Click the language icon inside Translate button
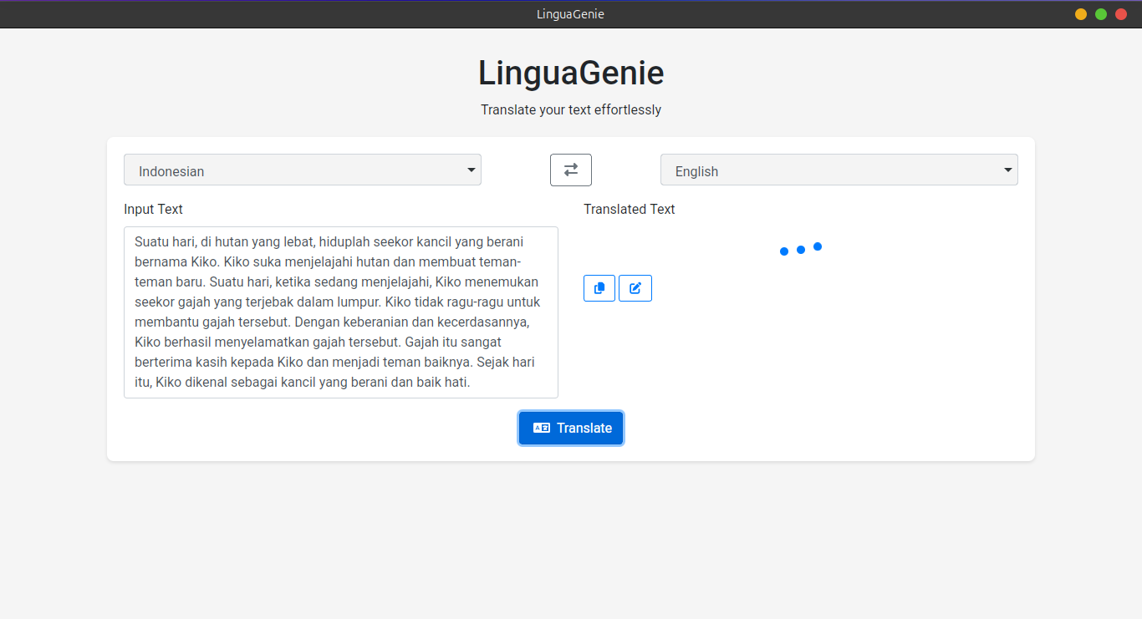1142x619 pixels. 541,428
